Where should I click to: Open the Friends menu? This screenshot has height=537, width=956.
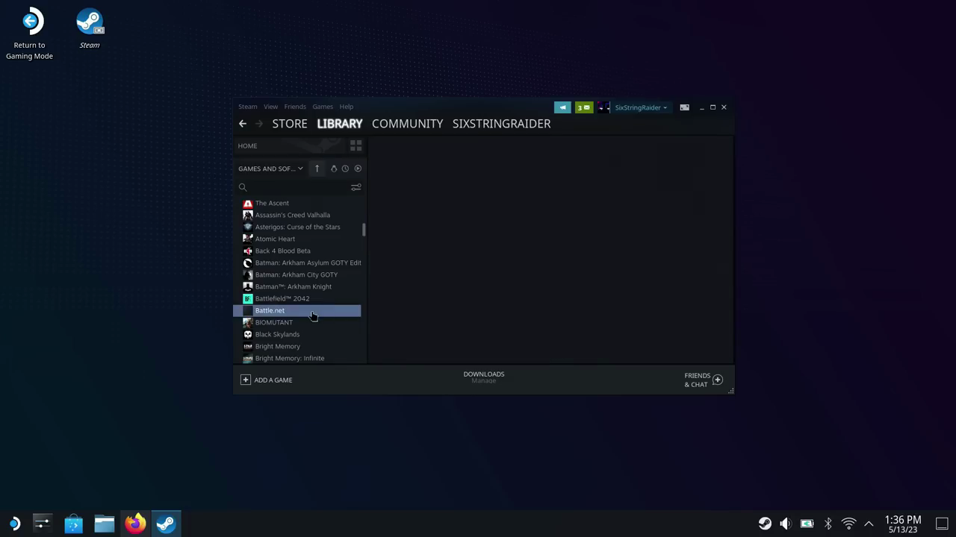pyautogui.click(x=295, y=107)
